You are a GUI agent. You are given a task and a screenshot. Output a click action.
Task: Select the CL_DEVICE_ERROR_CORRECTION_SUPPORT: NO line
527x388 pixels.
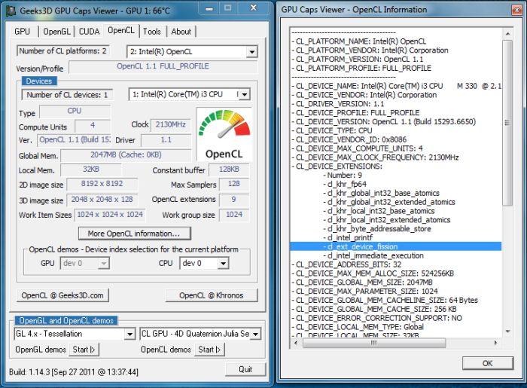[376, 318]
